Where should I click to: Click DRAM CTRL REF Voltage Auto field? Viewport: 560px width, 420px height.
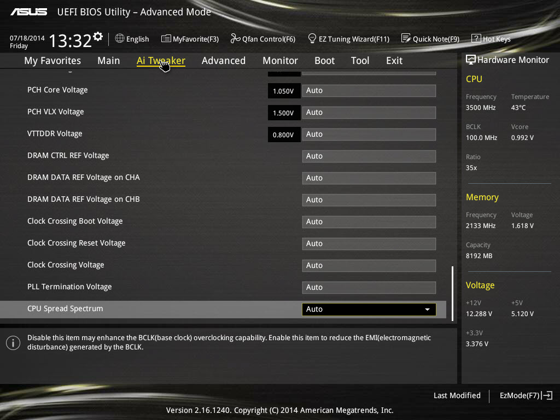pos(369,156)
